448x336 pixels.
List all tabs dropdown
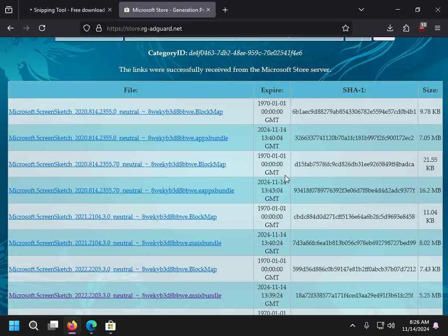[x=361, y=10]
